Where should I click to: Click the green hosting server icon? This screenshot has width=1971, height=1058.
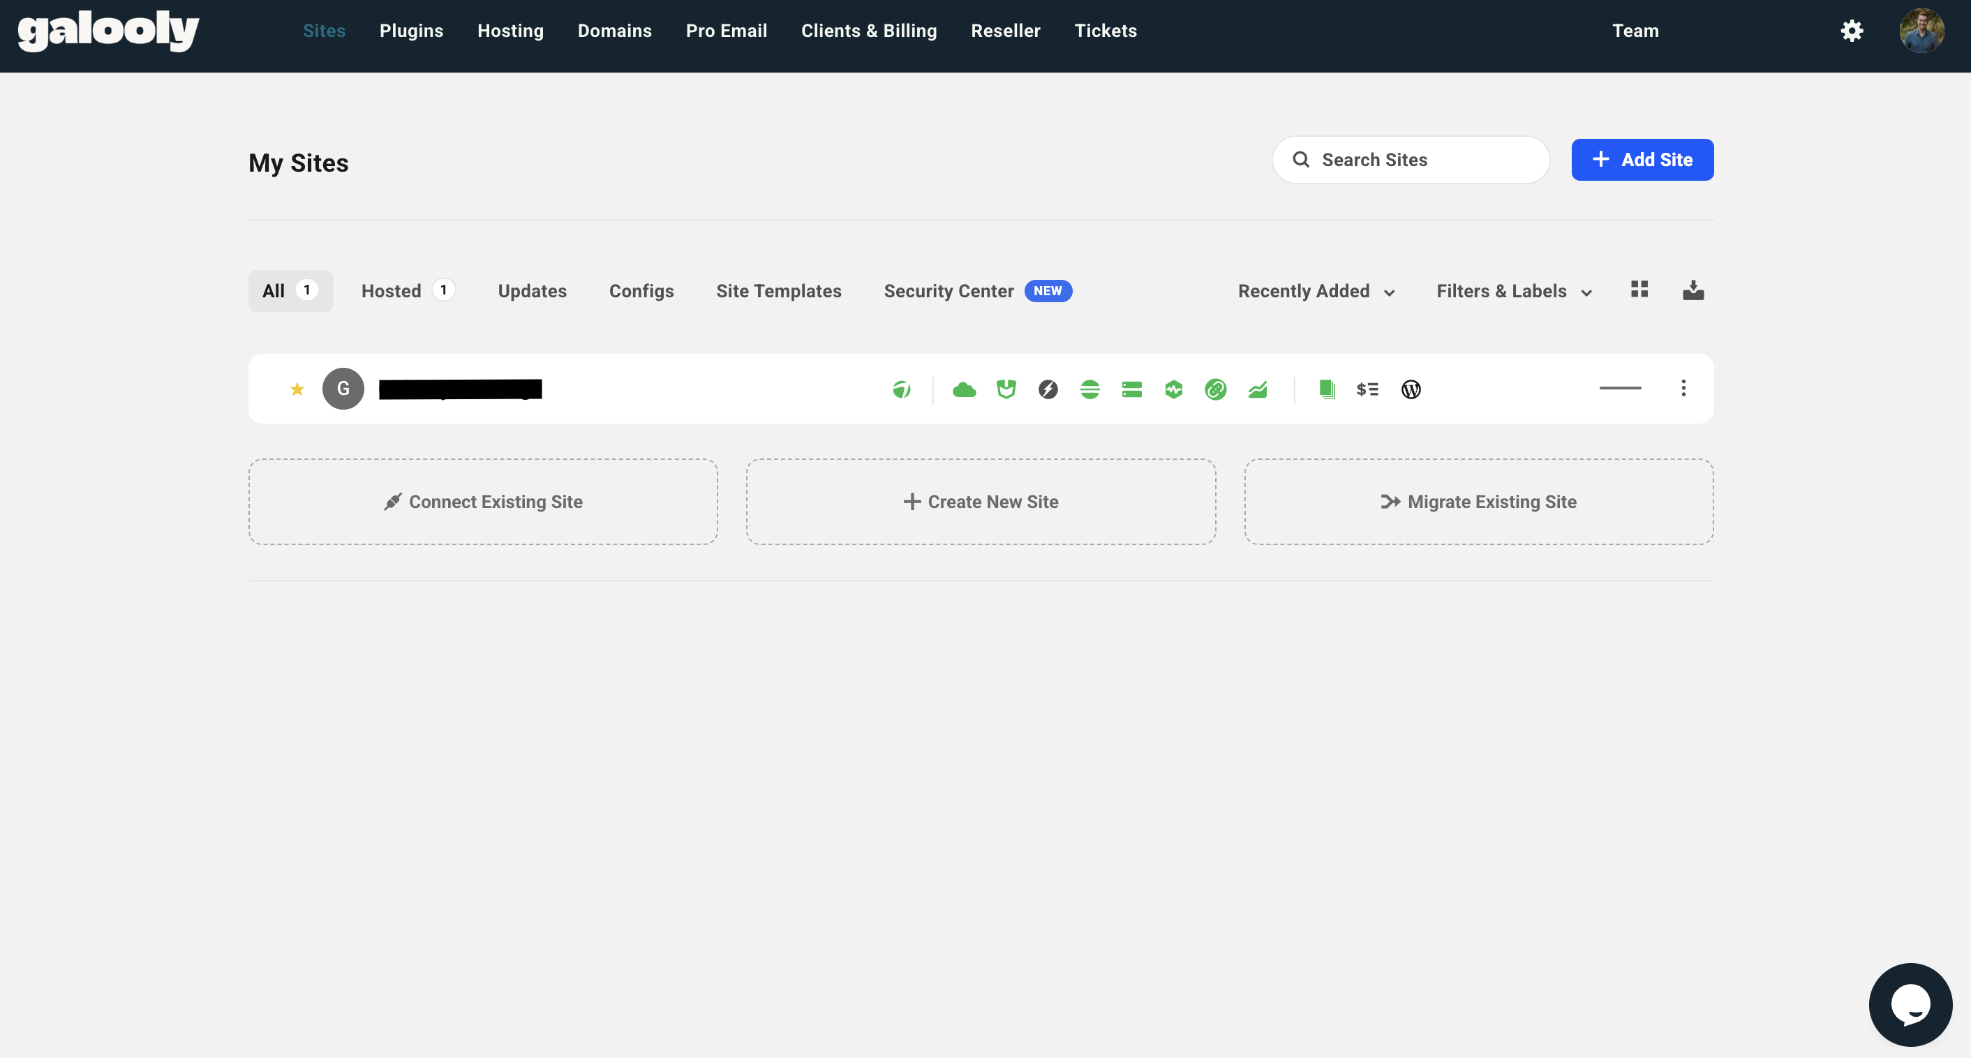pos(1131,389)
